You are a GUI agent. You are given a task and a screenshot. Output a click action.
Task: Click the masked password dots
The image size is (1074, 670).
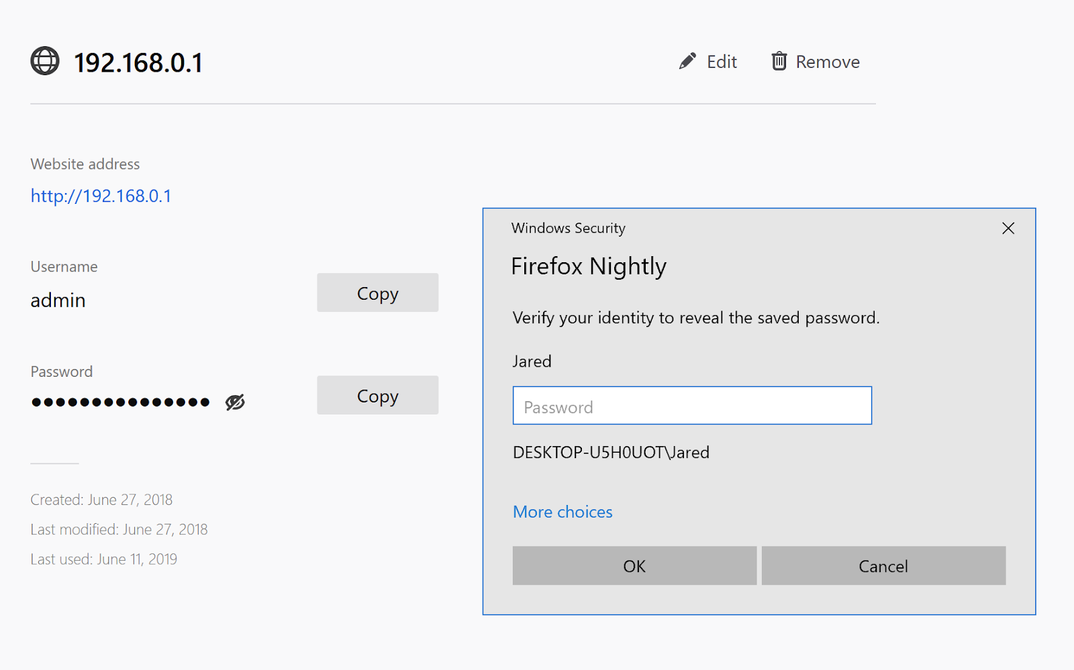119,401
